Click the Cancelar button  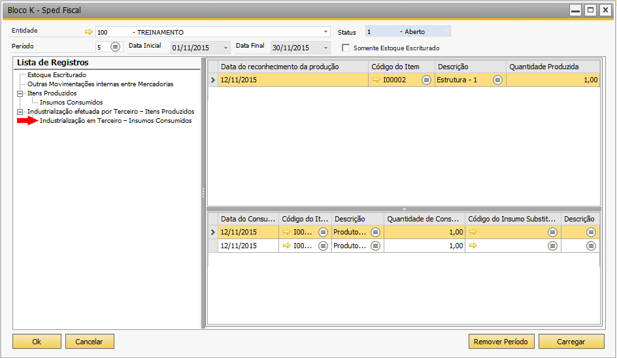[90, 342]
